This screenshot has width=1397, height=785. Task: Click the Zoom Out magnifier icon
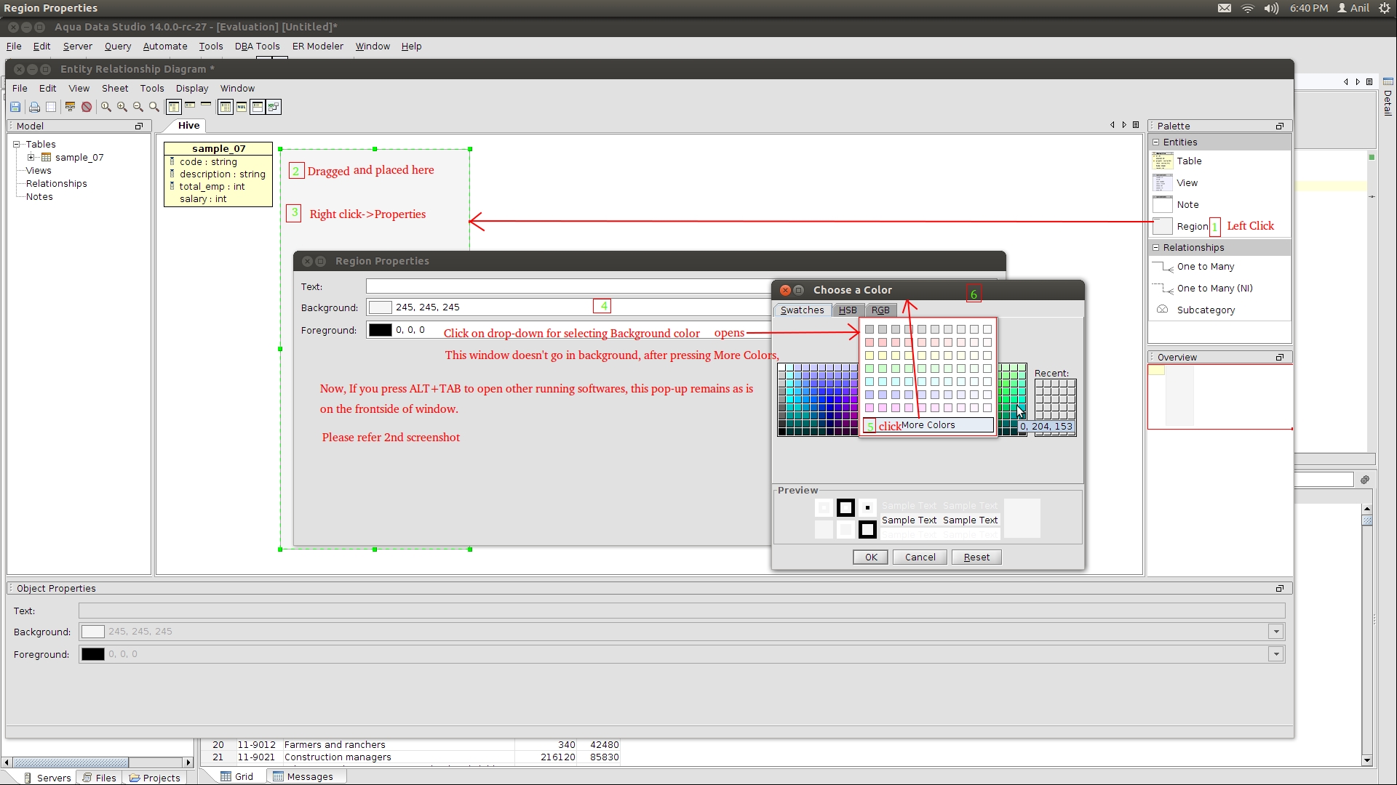tap(138, 107)
